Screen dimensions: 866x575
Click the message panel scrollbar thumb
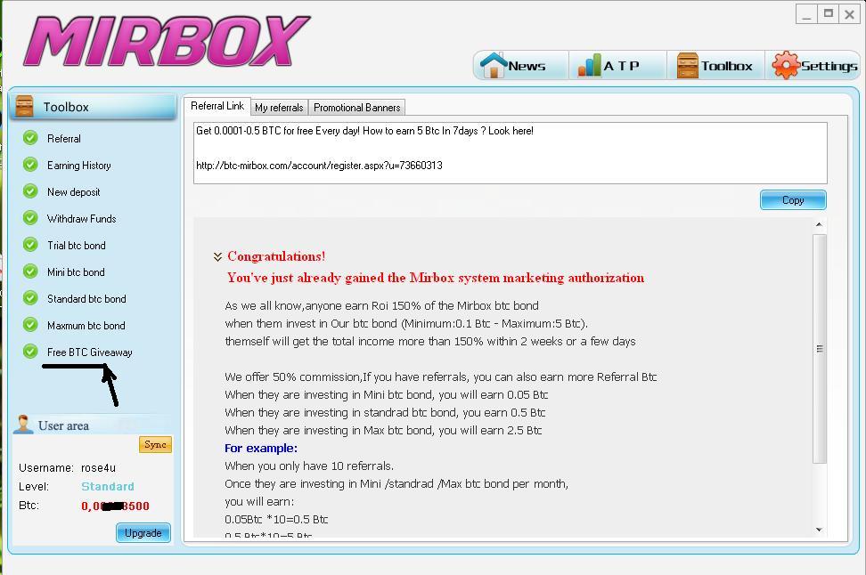(820, 349)
